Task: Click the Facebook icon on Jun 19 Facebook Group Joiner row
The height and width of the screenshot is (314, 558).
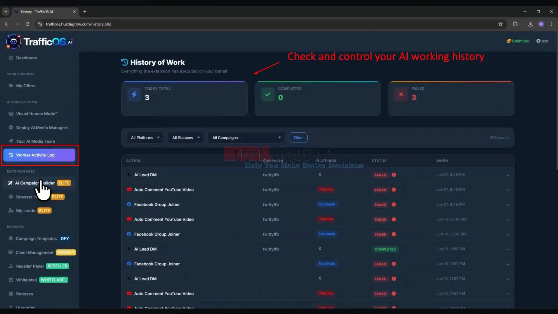Action: coord(129,234)
